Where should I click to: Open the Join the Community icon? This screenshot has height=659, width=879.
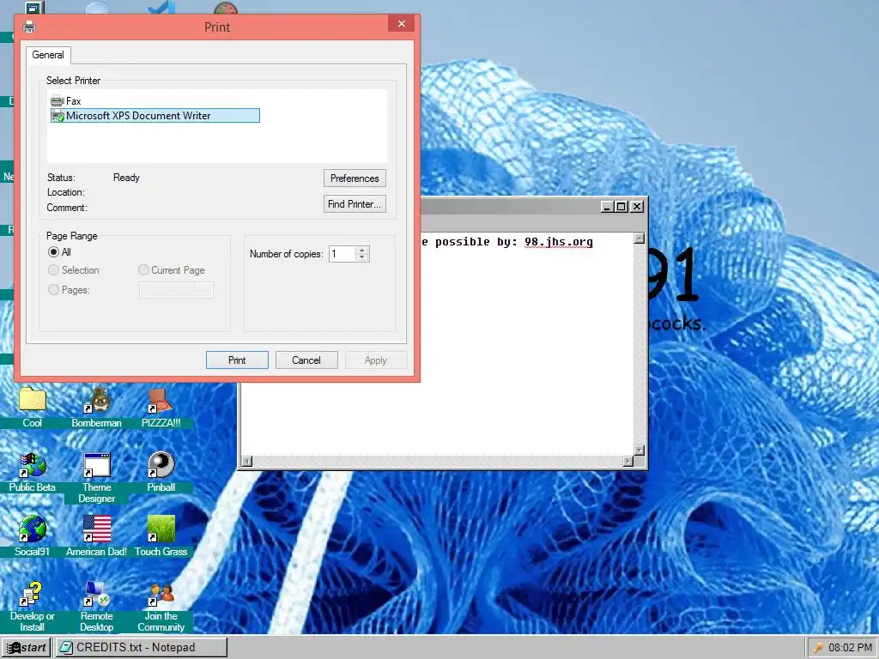[x=161, y=594]
